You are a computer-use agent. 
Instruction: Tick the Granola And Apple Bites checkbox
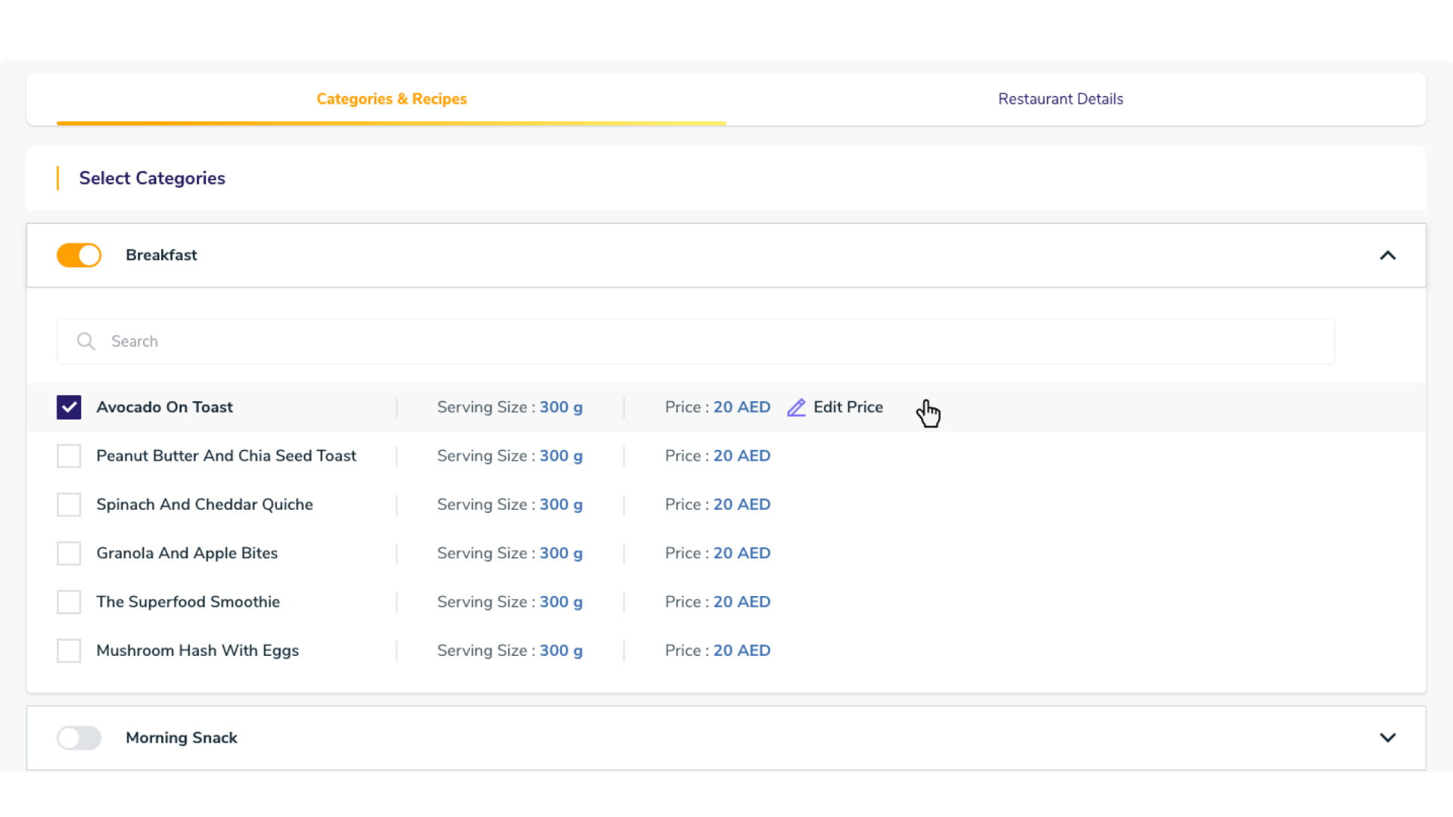(69, 554)
